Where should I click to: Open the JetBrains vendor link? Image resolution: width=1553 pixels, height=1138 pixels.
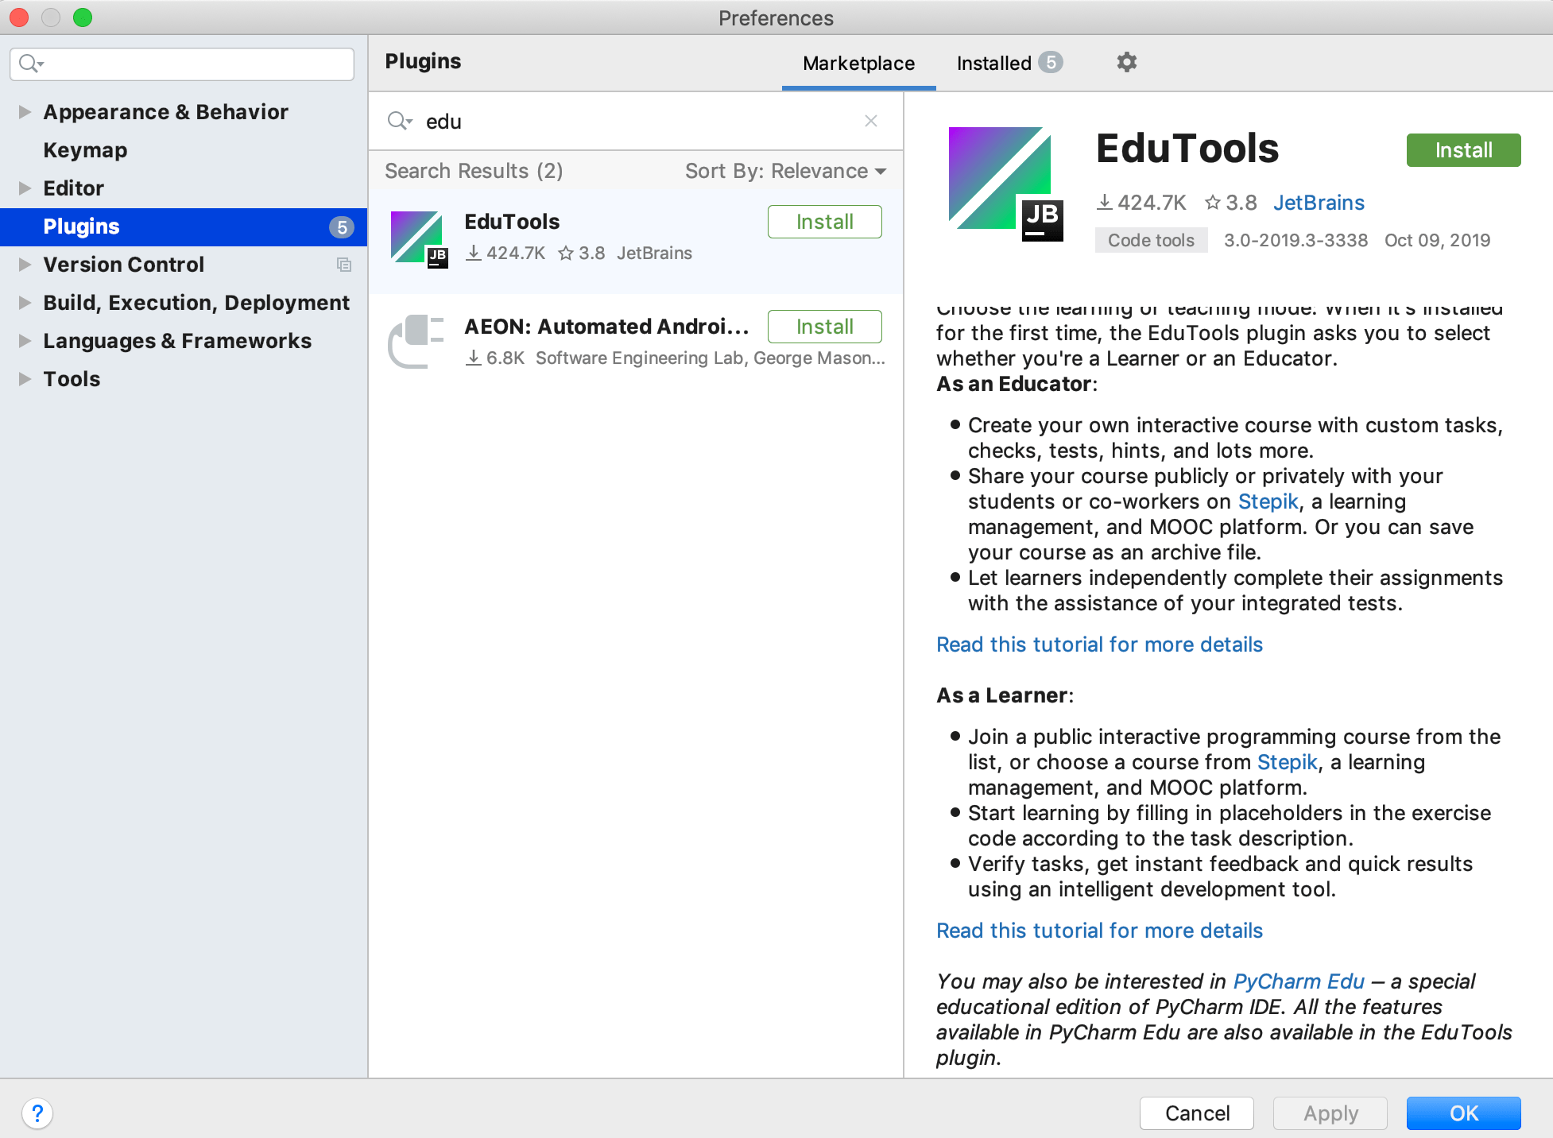tap(1319, 203)
